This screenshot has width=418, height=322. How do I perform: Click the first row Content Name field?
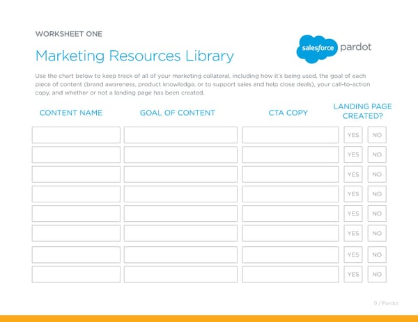76,136
